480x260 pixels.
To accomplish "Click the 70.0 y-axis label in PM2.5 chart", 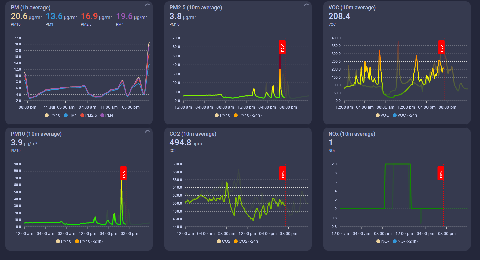I will (176, 38).
